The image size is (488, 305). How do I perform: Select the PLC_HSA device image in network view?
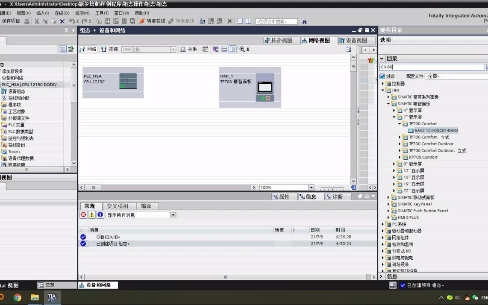pos(128,81)
